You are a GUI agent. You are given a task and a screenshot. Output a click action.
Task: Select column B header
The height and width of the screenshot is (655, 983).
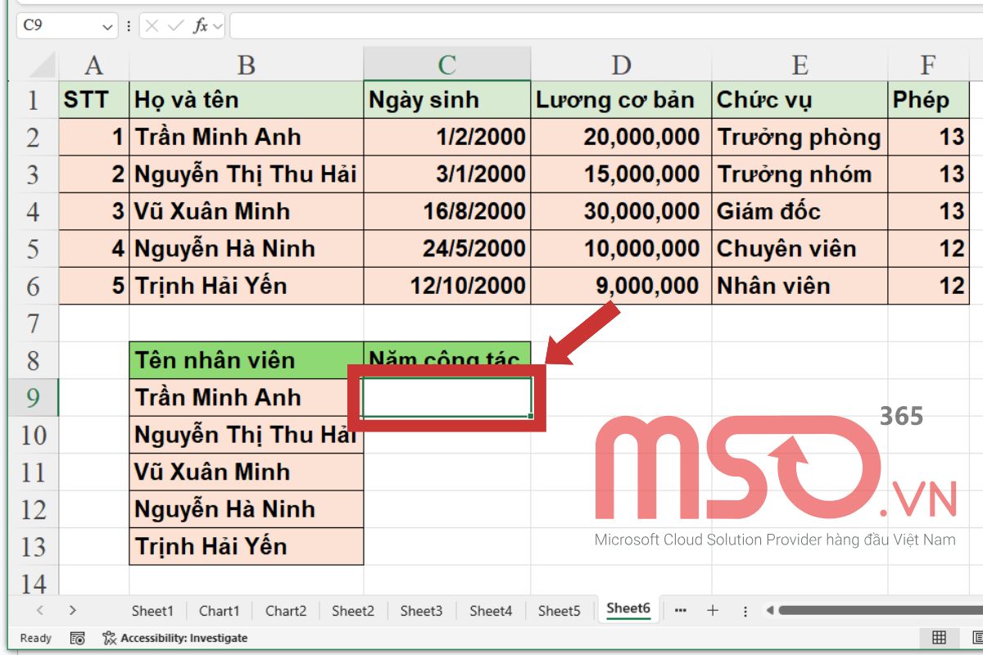click(247, 65)
